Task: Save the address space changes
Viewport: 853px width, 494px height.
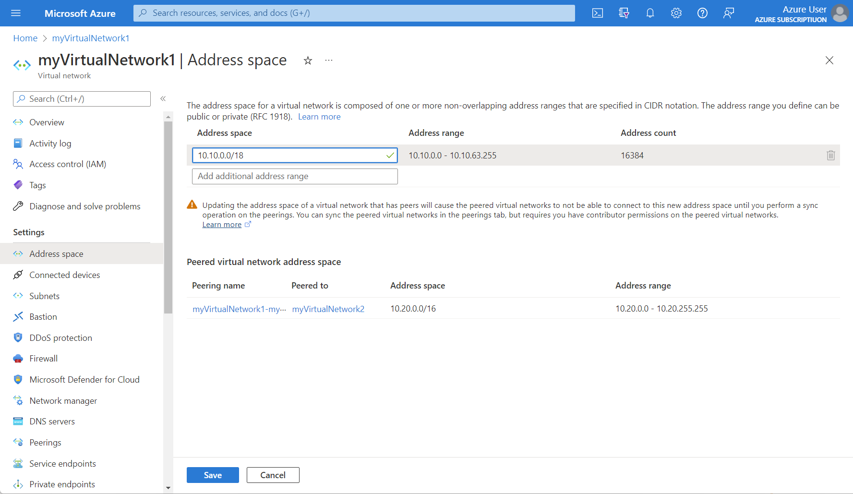Action: 213,475
